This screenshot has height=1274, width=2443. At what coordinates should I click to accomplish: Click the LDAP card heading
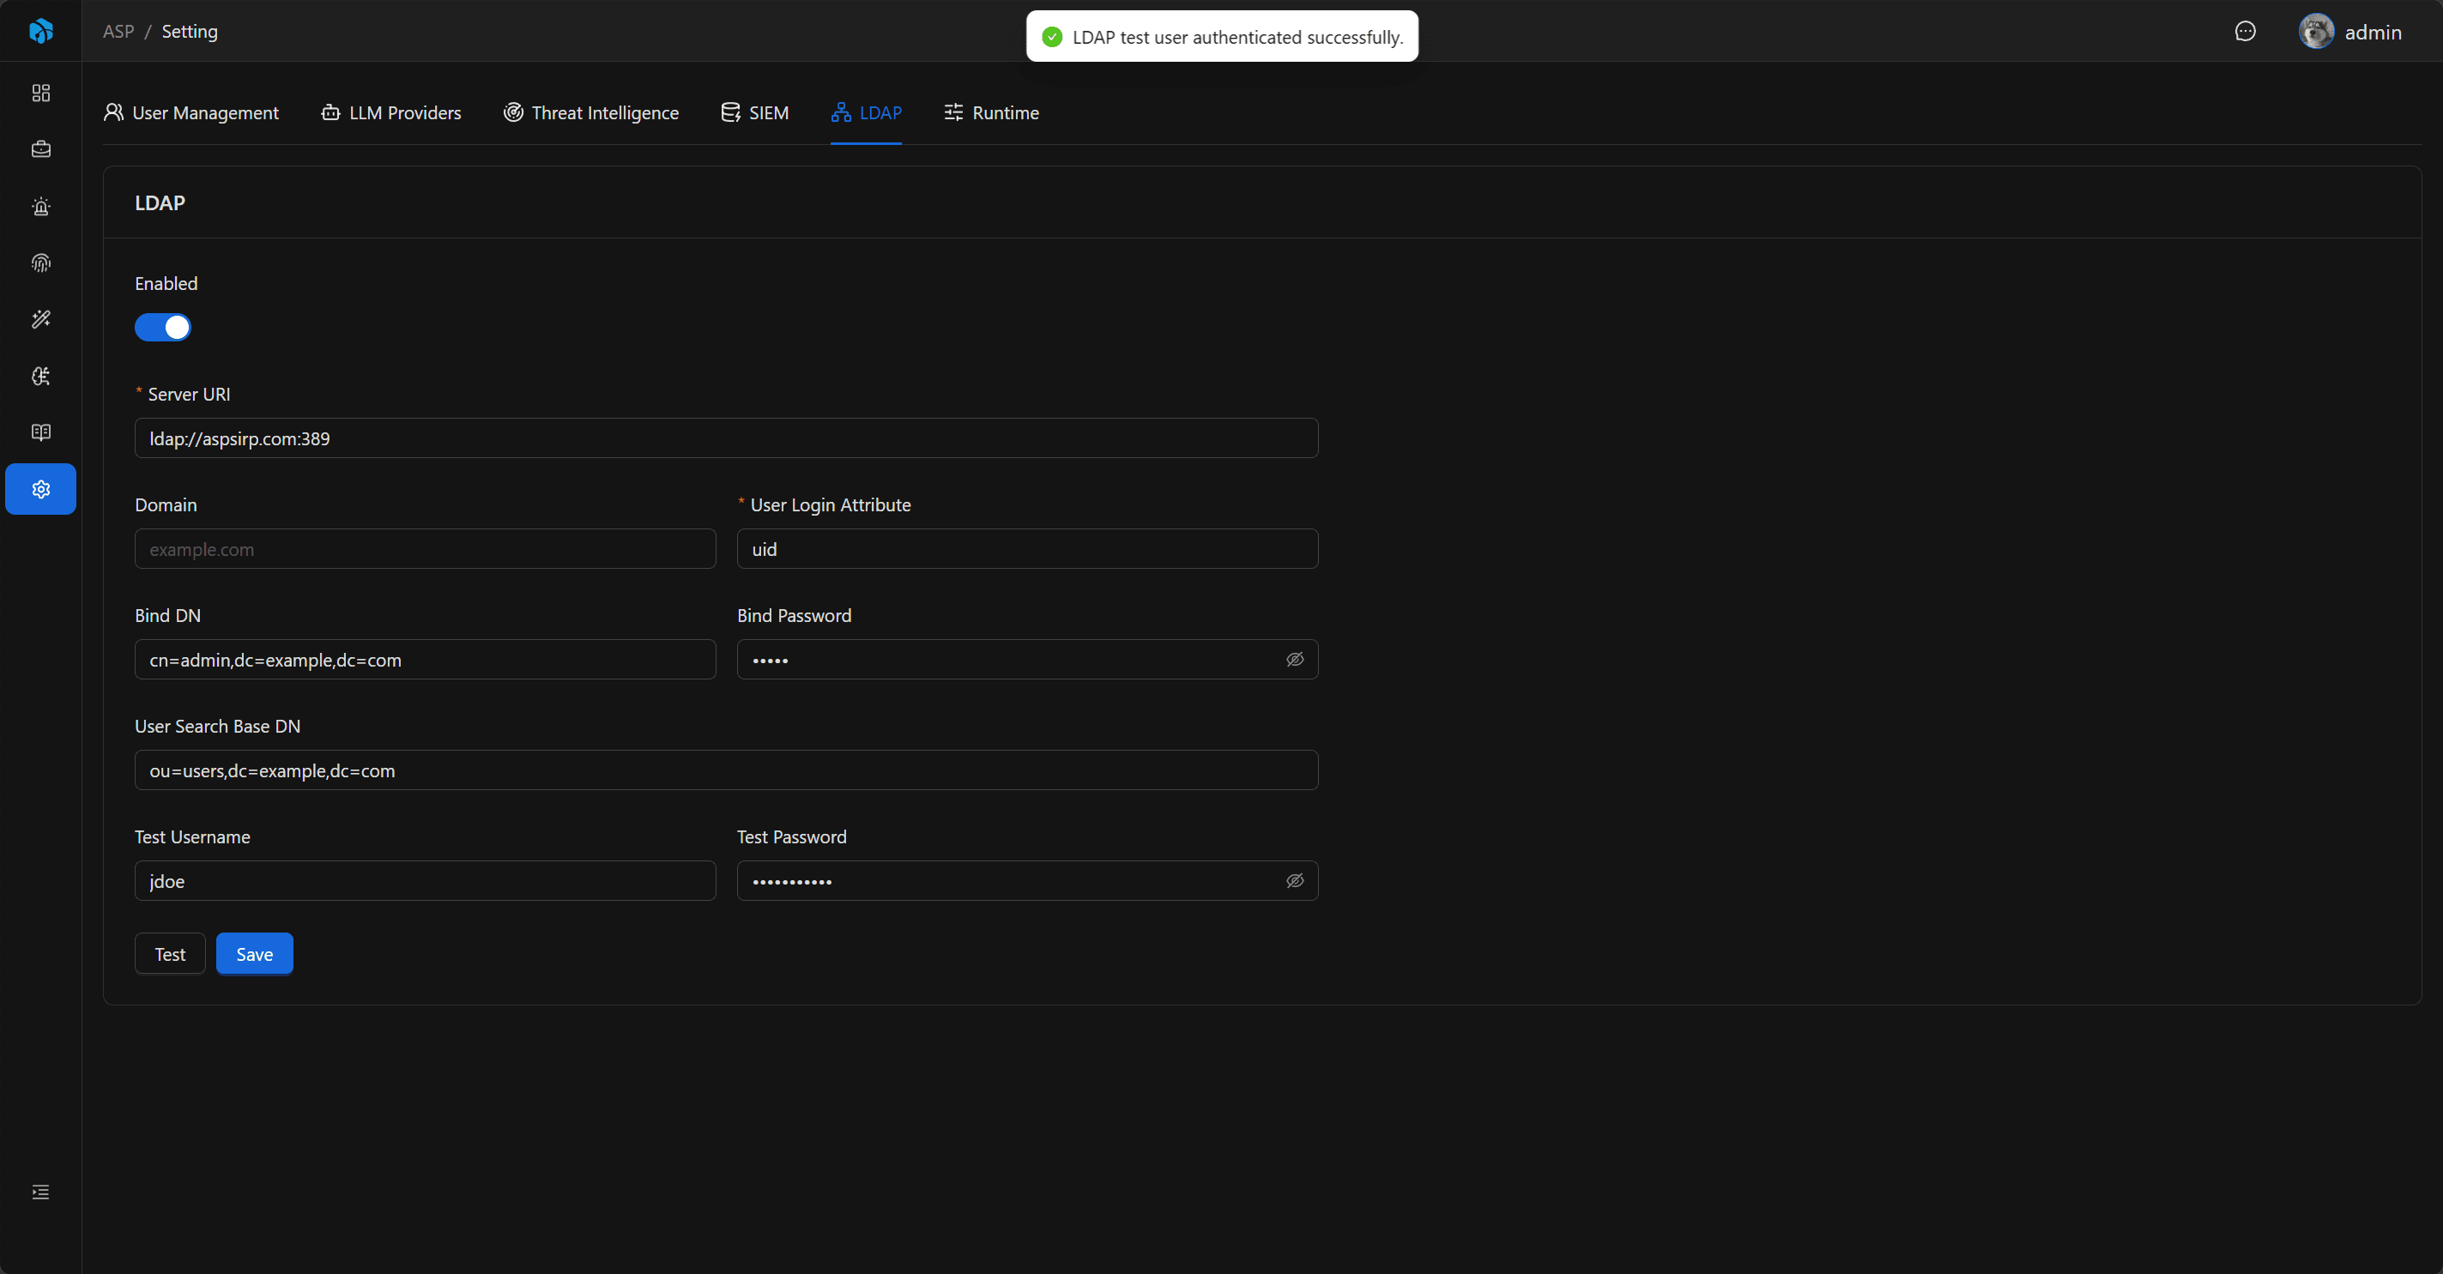(160, 202)
